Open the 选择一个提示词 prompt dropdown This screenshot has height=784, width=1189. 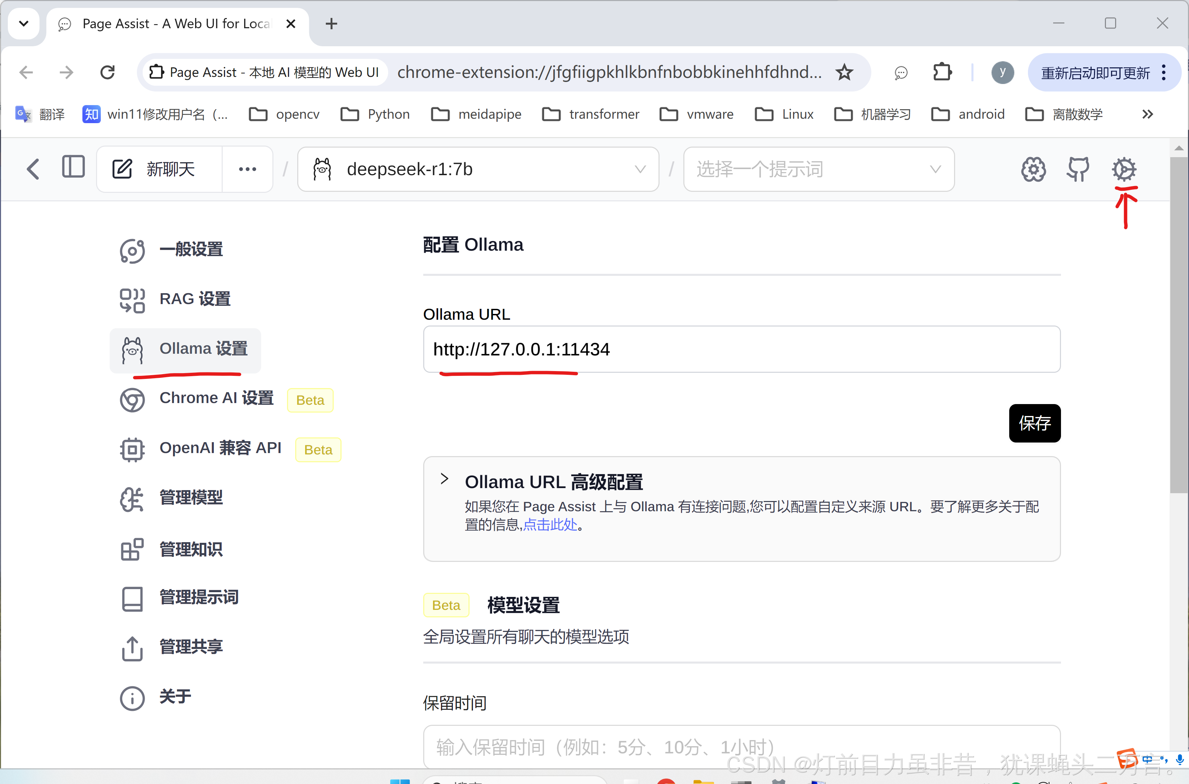[x=819, y=169]
